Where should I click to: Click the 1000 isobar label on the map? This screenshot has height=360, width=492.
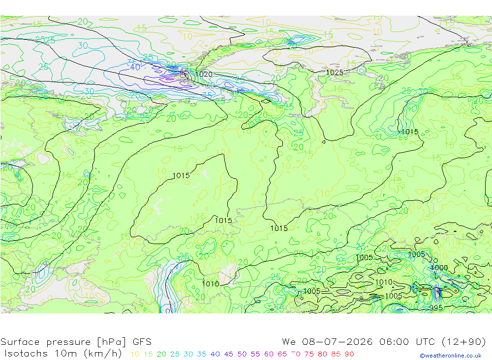pos(439,268)
